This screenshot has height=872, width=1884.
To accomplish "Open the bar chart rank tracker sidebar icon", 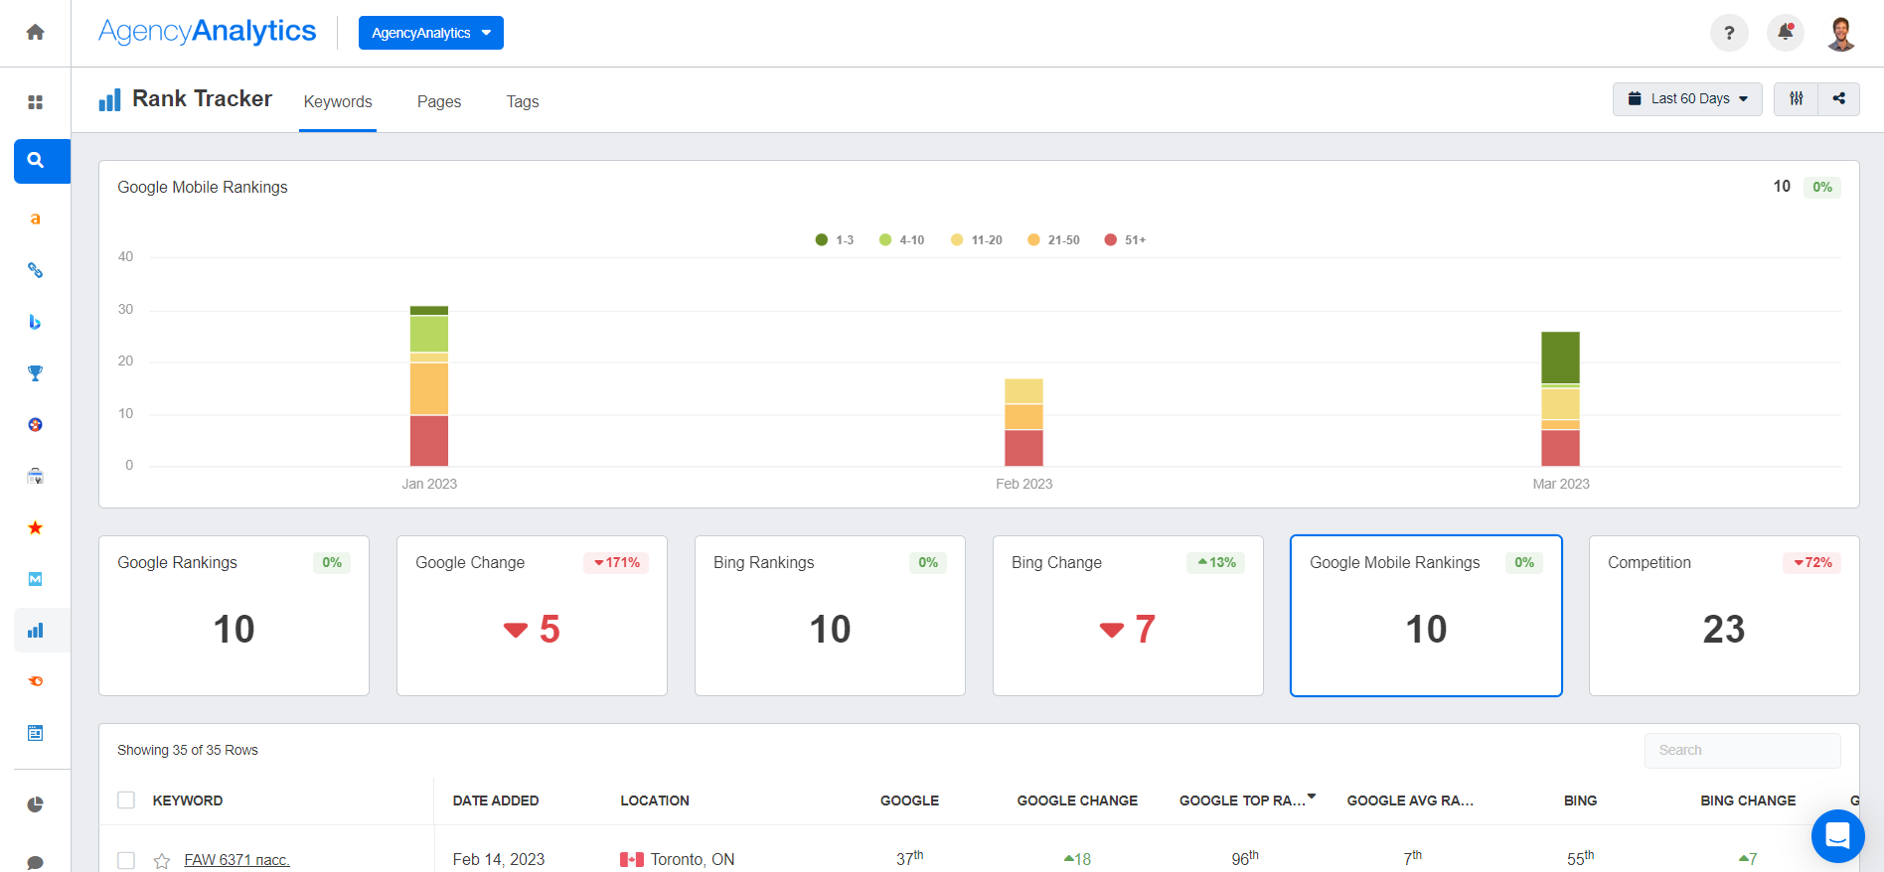I will tap(35, 631).
